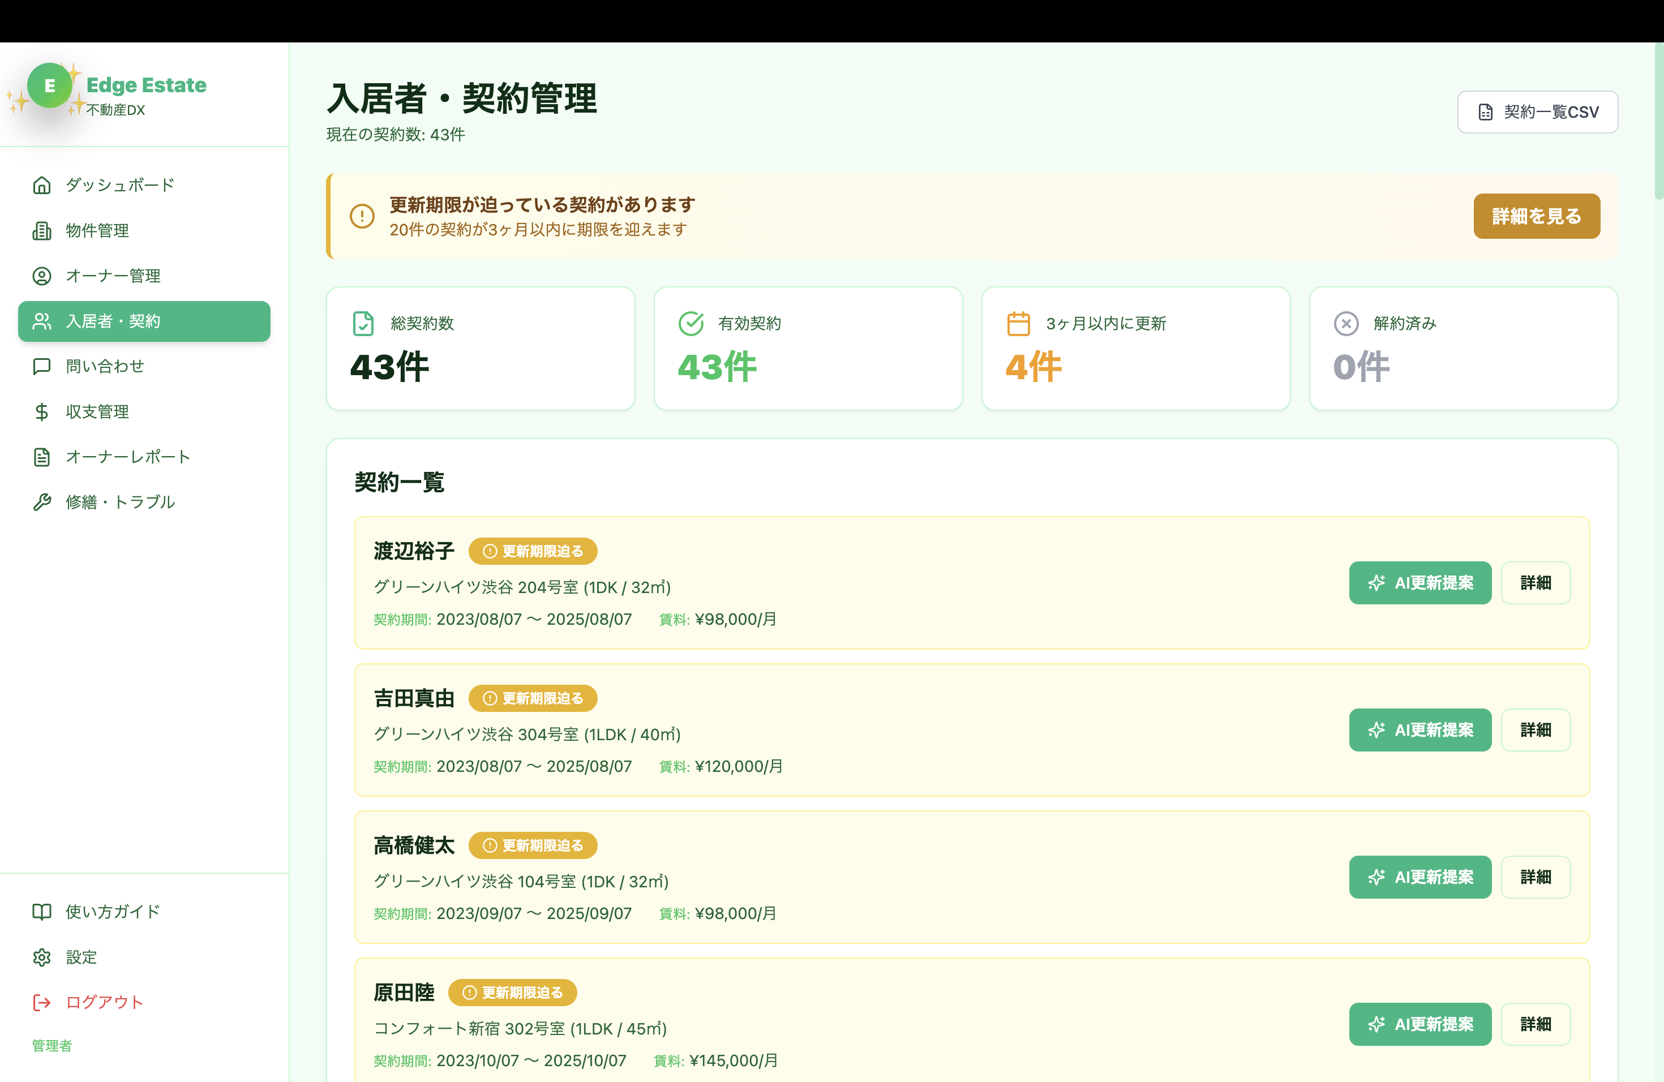Click the 使い方ガイド book icon
1664x1082 pixels.
coord(42,912)
